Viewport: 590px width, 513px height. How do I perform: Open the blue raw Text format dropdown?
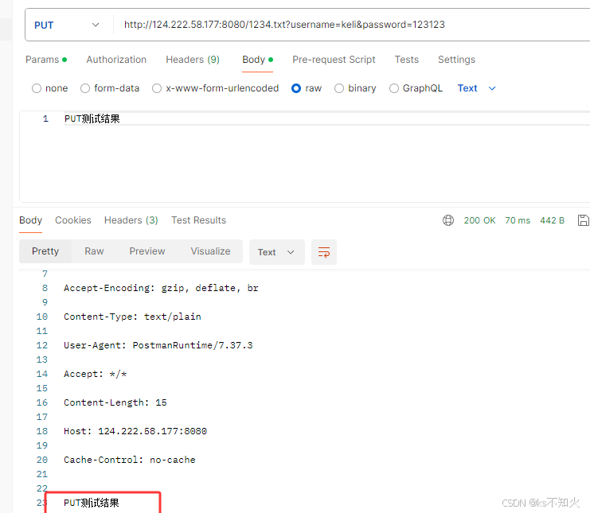coord(476,88)
